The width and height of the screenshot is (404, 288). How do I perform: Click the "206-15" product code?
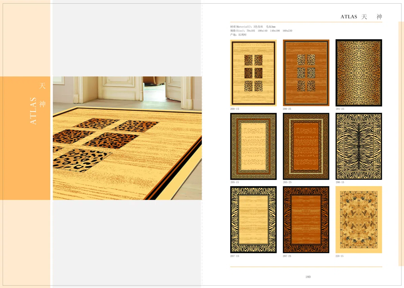(340, 183)
